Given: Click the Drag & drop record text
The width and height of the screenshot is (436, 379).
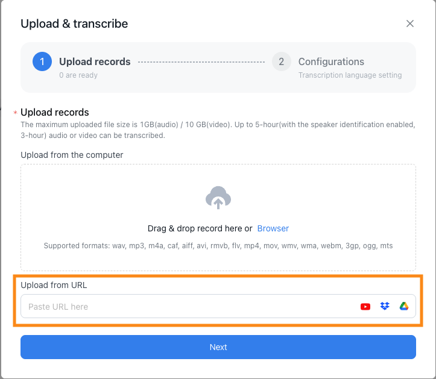Looking at the screenshot, I should coord(200,228).
